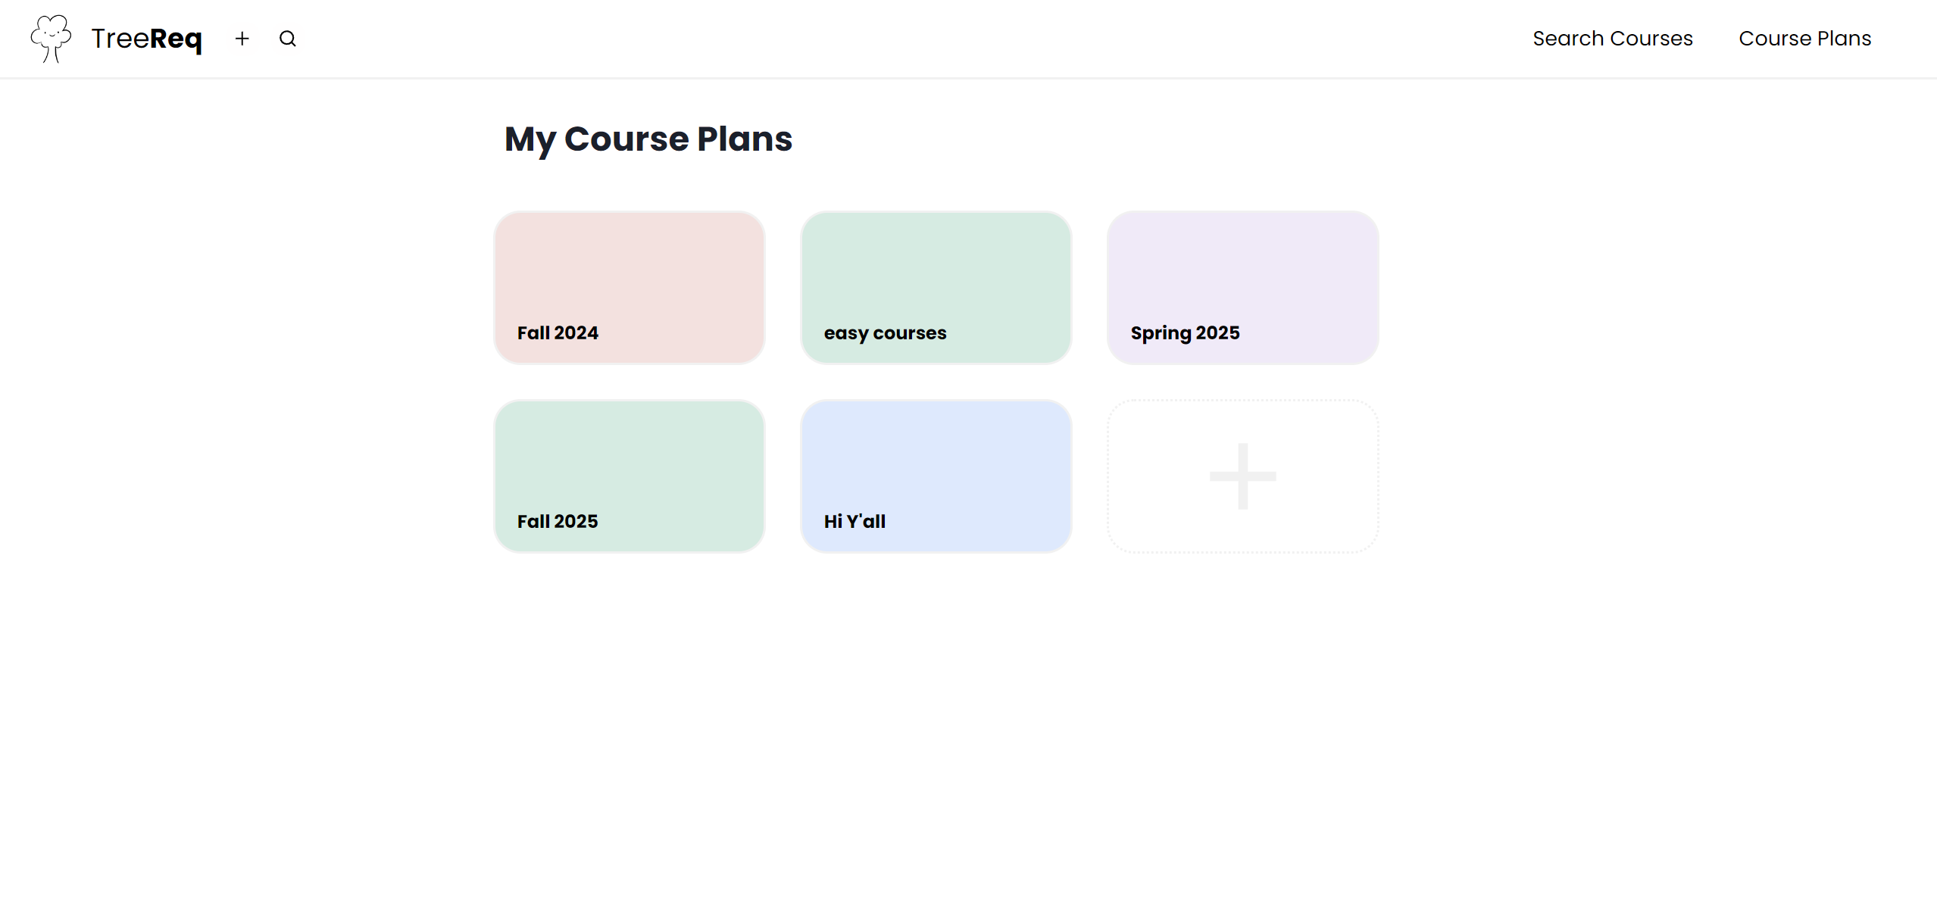Click the Spring 2025 title label

click(1186, 333)
